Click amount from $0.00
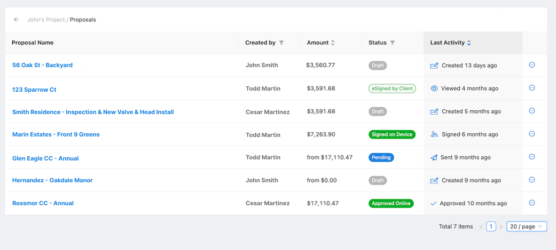 [x=322, y=180]
